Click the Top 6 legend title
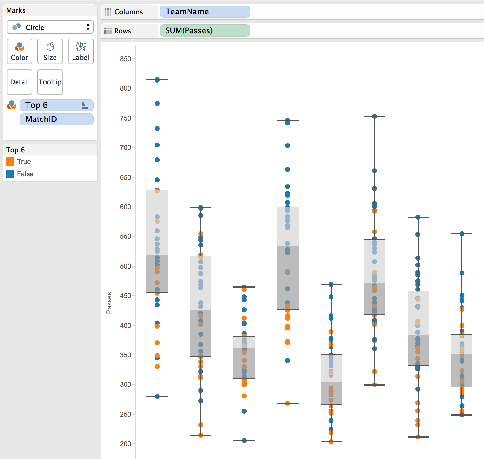This screenshot has height=459, width=484. pos(16,150)
